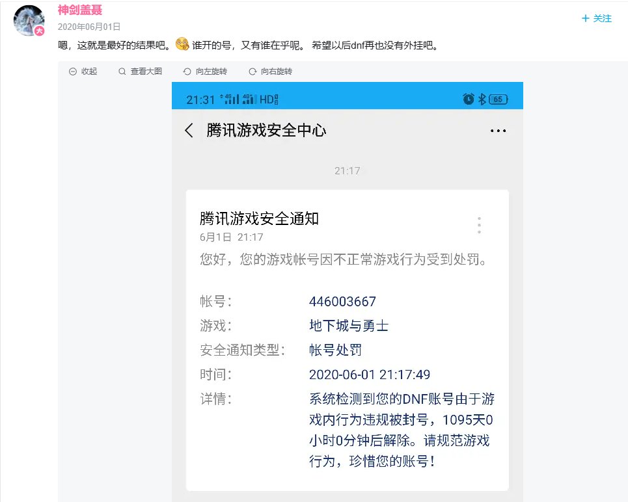Click the ban details paragraph text
This screenshot has width=628, height=502.
click(x=402, y=430)
